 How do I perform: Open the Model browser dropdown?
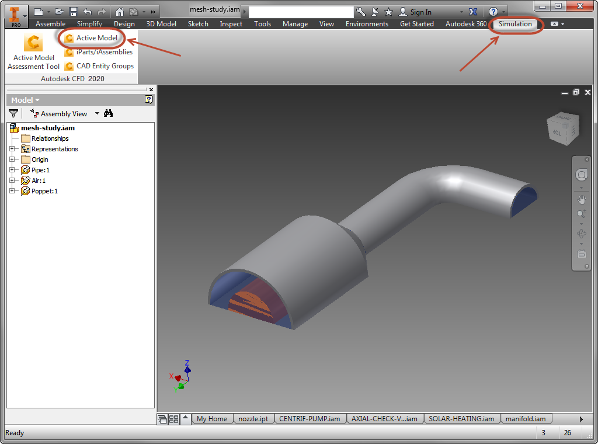[x=25, y=100]
